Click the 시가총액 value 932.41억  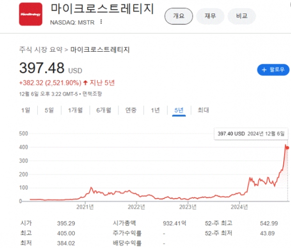175,223
